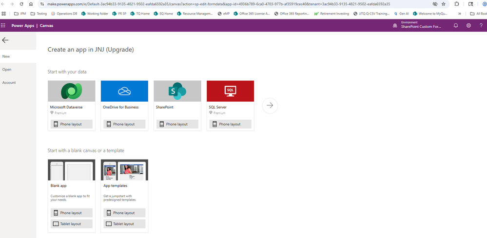Click the back arrow in left sidebar
The image size is (487, 238).
coord(5,40)
